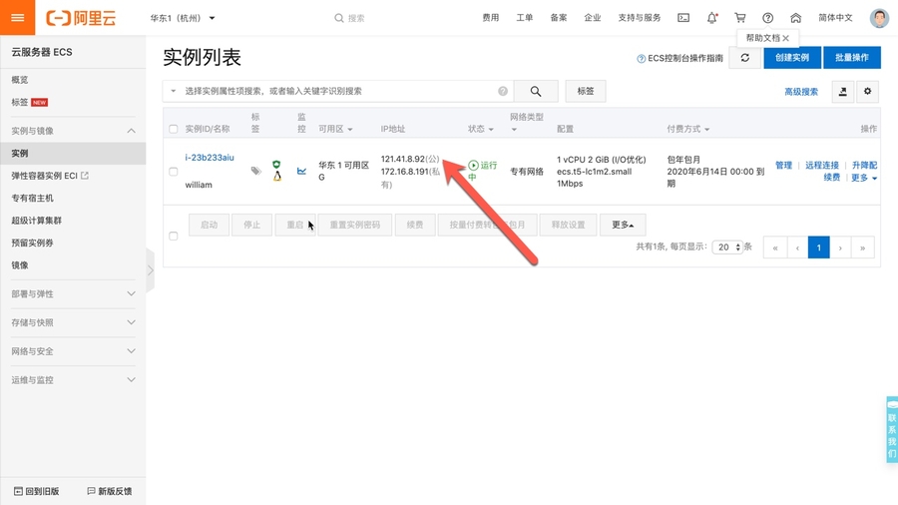Select checkbox for instance i-23b233aiu row
The height and width of the screenshot is (505, 898).
(x=174, y=172)
